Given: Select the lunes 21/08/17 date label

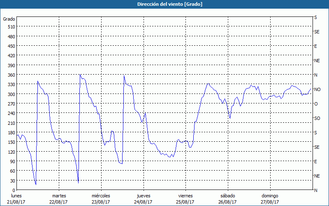Looking at the screenshot, I should click(16, 199).
